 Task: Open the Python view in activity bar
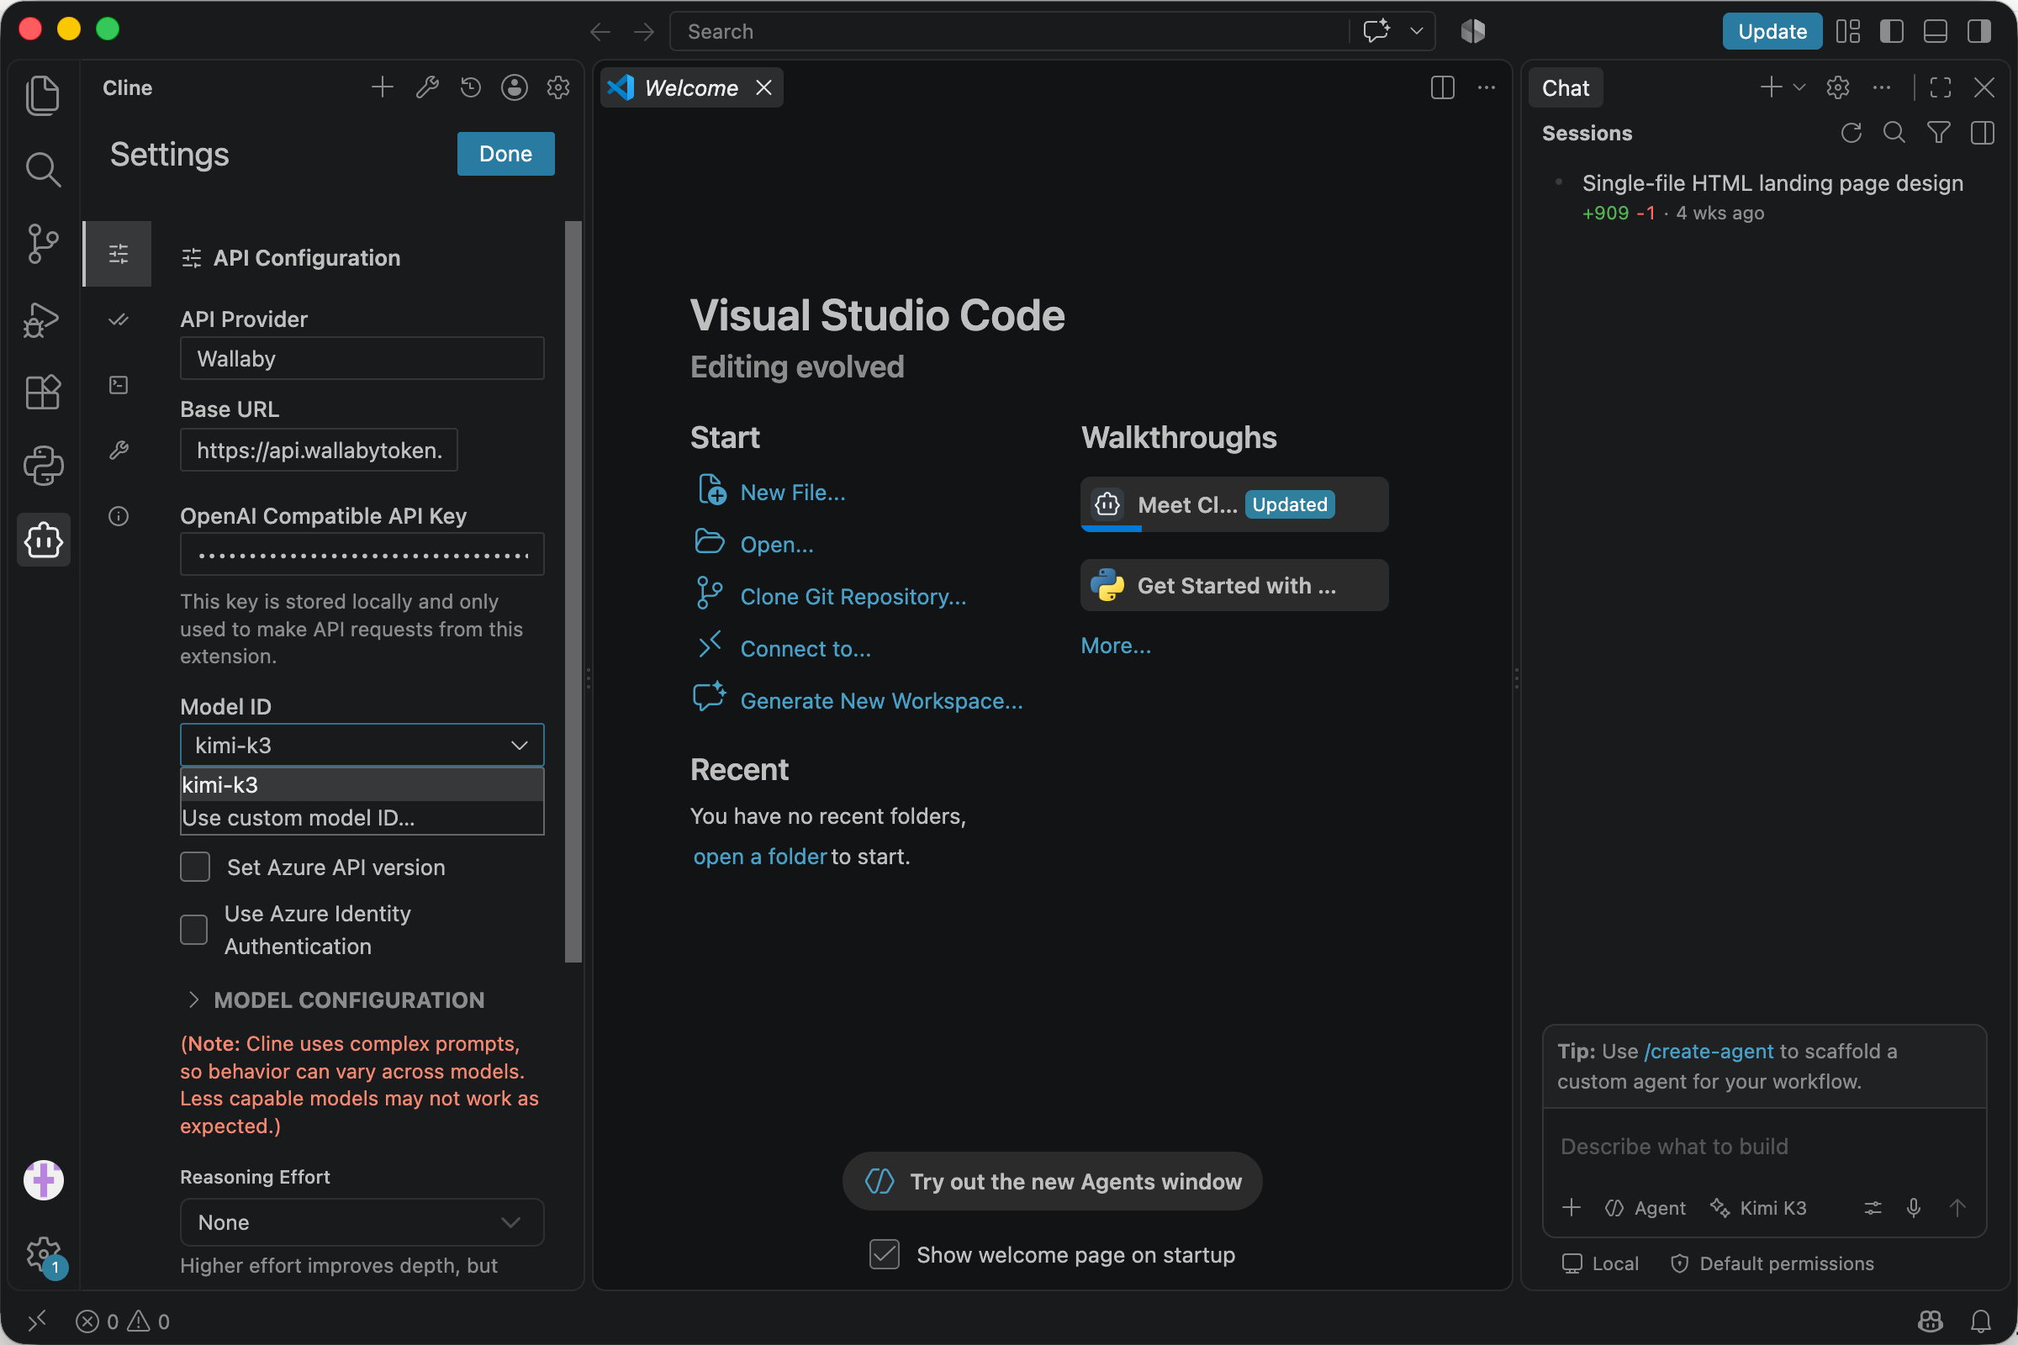coord(43,466)
